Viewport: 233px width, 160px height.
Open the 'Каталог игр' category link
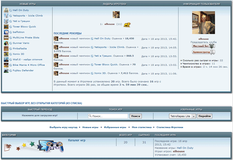(x=77, y=140)
